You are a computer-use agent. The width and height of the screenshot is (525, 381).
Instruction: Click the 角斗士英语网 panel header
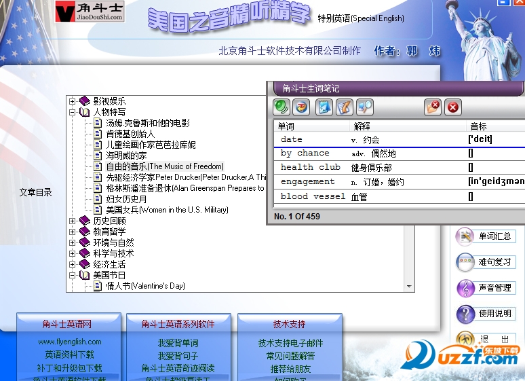pos(69,324)
